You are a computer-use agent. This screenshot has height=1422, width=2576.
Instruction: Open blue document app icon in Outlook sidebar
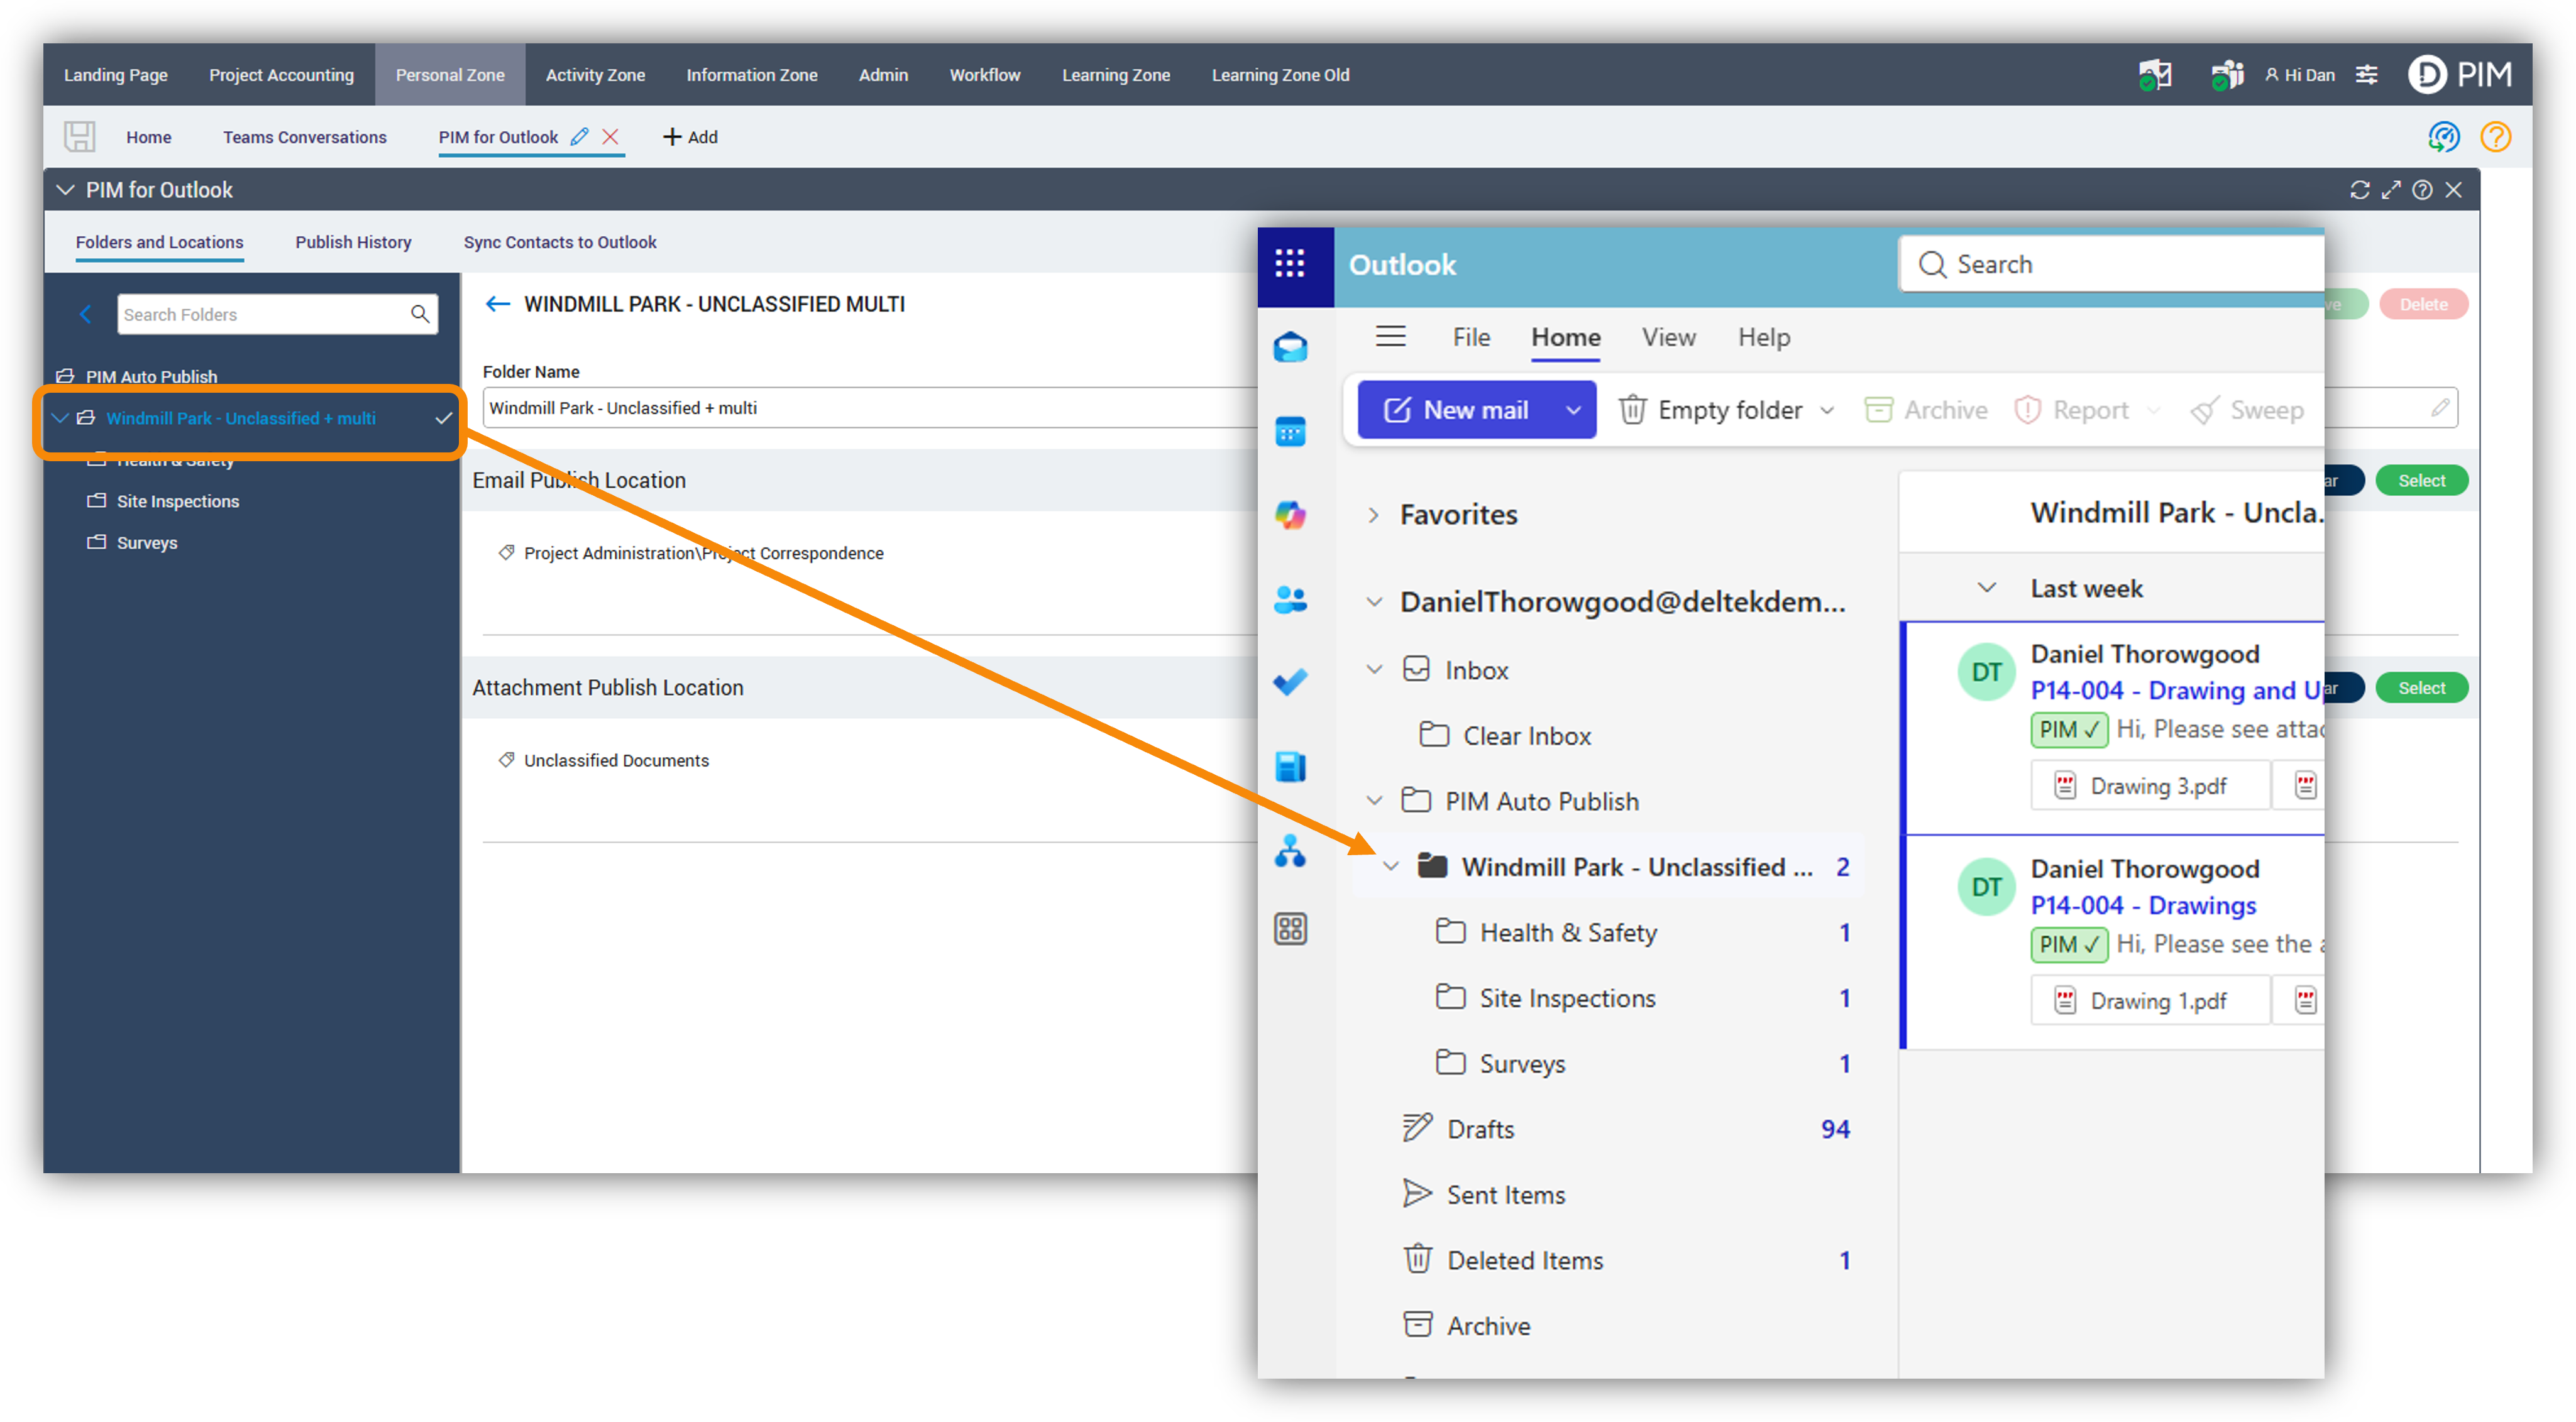(x=1290, y=767)
